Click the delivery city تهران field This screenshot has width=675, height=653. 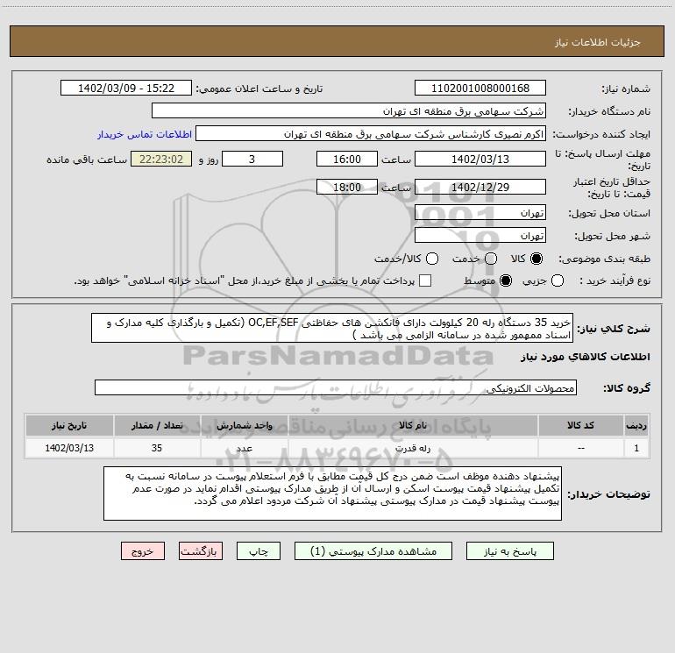tap(480, 235)
